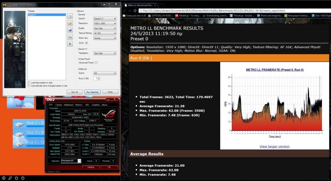Open the Memory tab in CPU-Z
The image size is (331, 181).
point(79,105)
